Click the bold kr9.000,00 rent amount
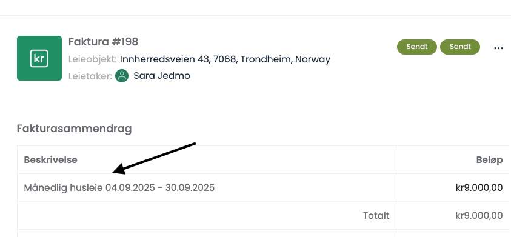 point(479,188)
